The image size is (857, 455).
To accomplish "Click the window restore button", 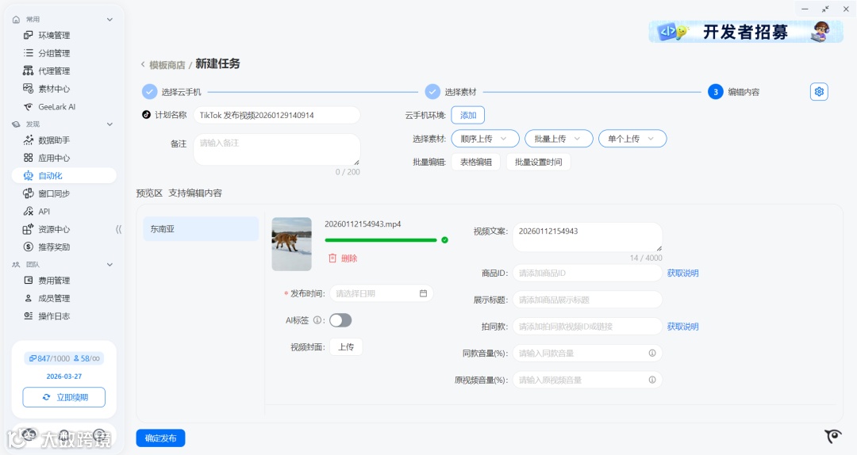I will coord(825,9).
